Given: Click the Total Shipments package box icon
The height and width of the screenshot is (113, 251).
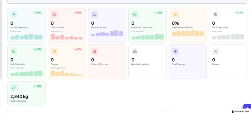Looking at the screenshot, I should 215,14.
